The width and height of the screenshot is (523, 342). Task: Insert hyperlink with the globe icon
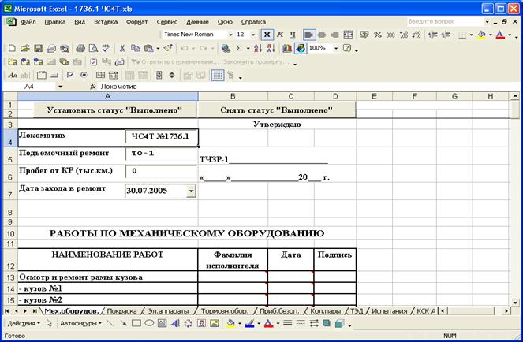[226, 48]
